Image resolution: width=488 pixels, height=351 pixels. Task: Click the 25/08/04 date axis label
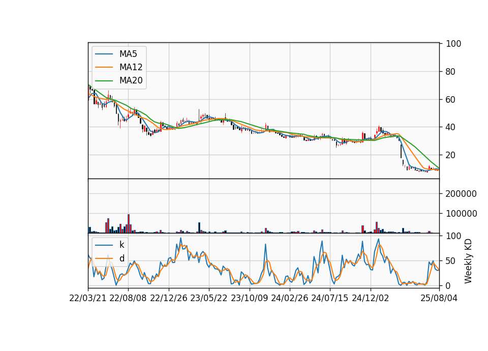pos(439,298)
